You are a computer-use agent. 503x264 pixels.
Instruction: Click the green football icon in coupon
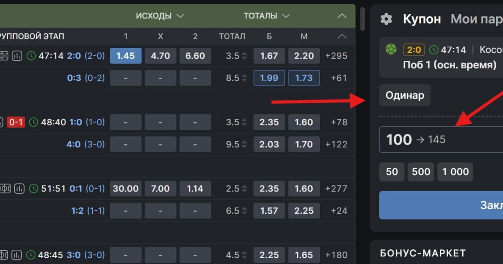[x=391, y=50]
